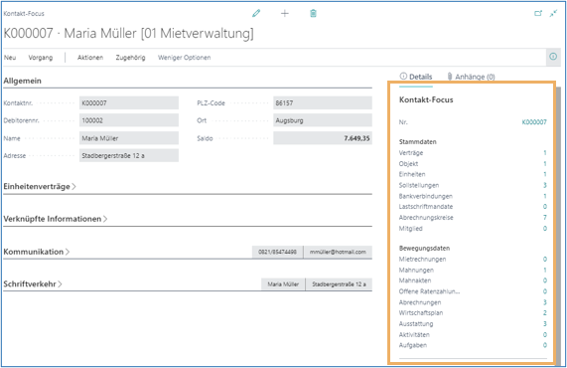Open Offene Ratenzahlun... count link
Screen dimensions: 567x368
544,291
